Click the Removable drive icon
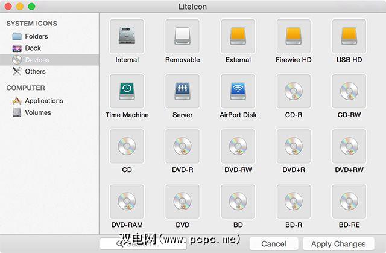 [x=182, y=36]
